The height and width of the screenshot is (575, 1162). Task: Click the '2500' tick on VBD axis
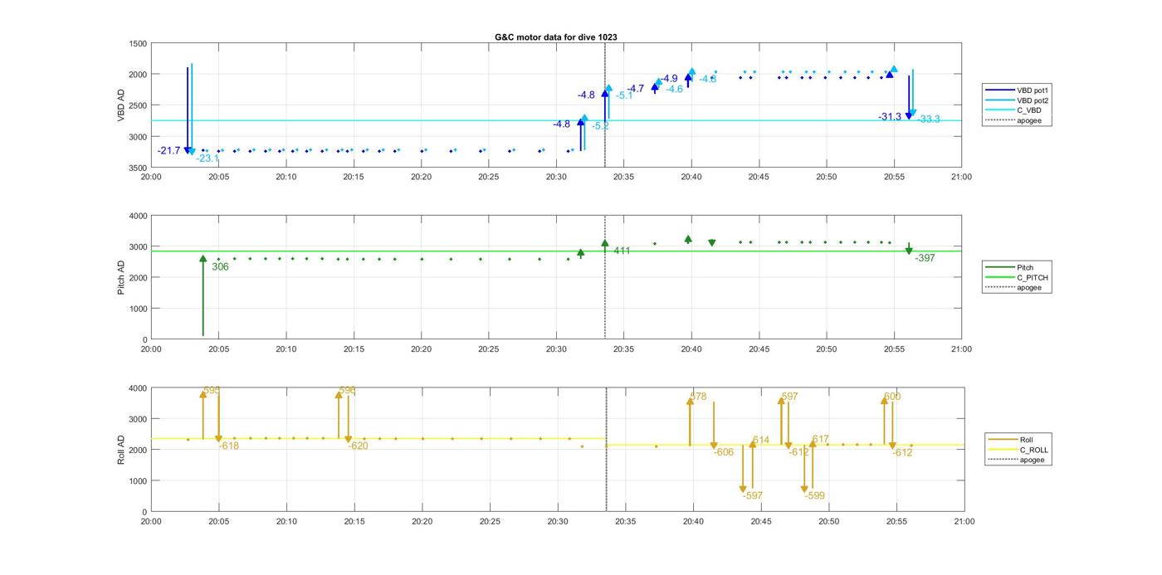pos(138,106)
